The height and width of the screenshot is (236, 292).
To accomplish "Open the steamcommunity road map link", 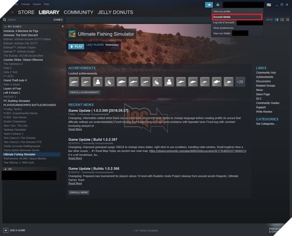I will (x=197, y=151).
